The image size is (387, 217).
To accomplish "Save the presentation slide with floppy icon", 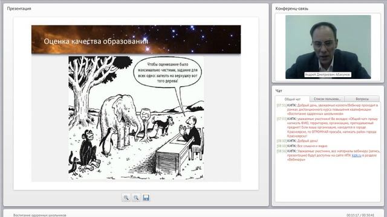I will click(x=146, y=198).
